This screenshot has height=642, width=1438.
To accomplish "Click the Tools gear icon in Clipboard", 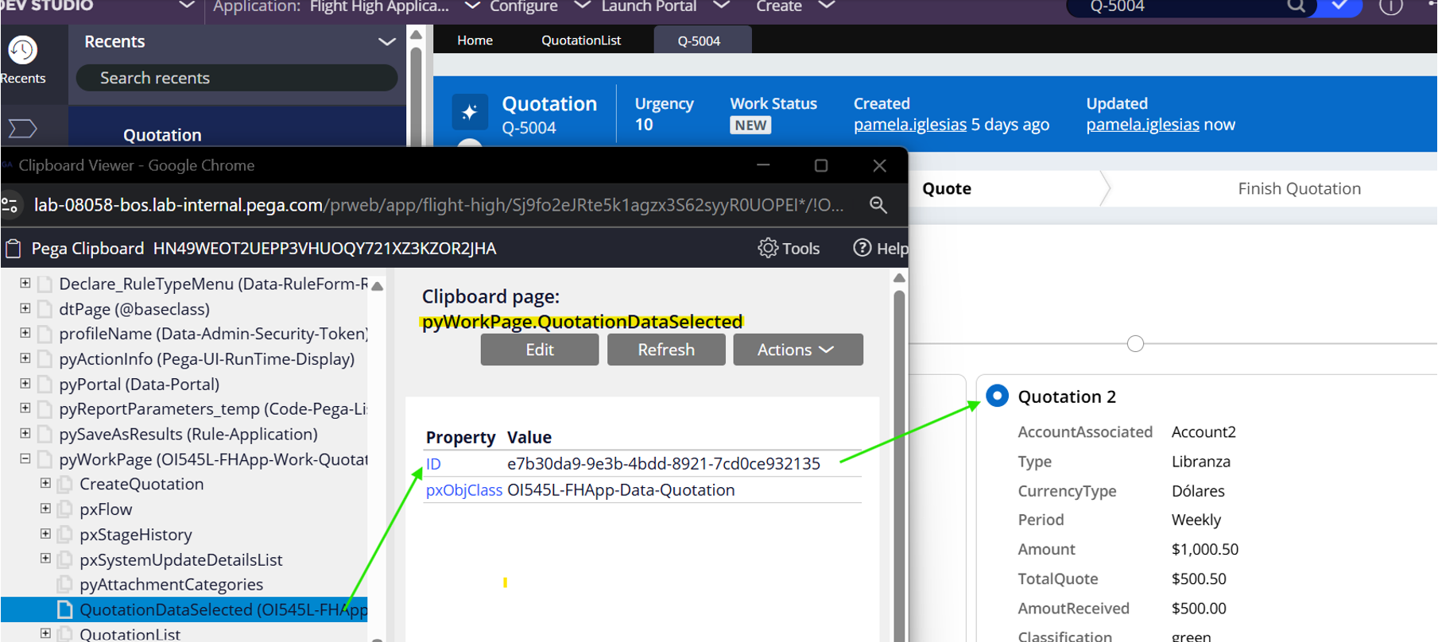I will point(767,248).
